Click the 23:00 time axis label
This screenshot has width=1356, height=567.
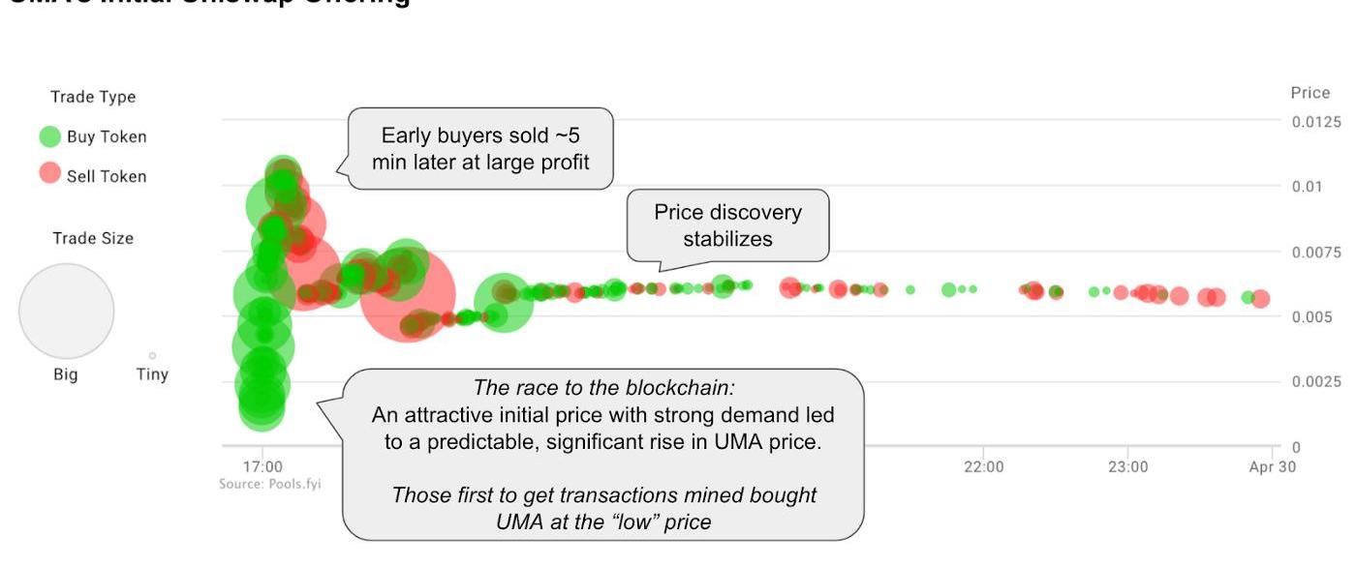(1127, 466)
